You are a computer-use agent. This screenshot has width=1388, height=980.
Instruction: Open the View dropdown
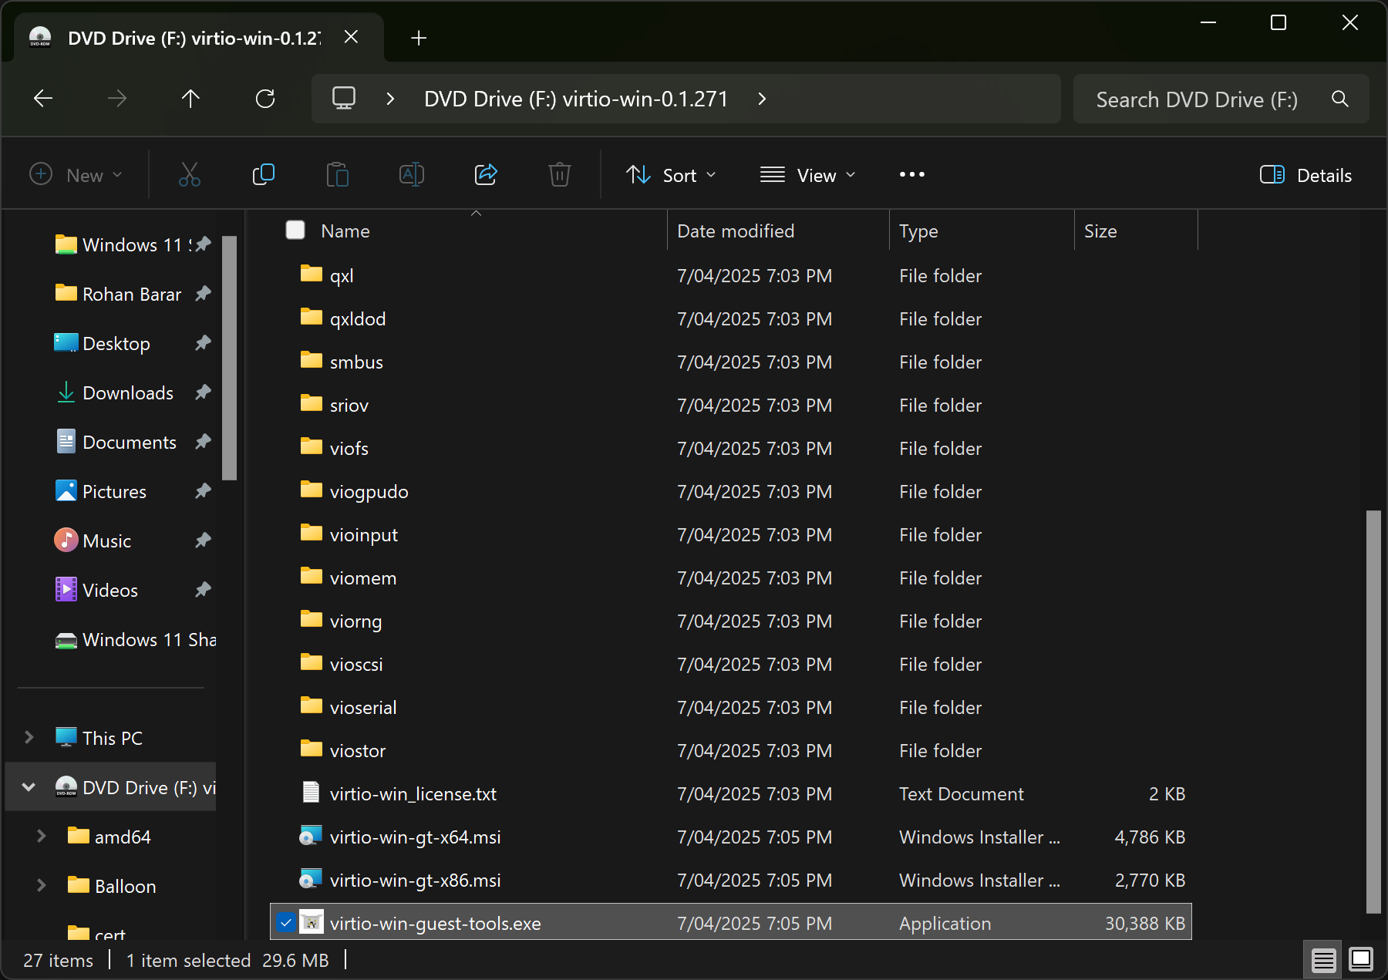click(x=807, y=175)
